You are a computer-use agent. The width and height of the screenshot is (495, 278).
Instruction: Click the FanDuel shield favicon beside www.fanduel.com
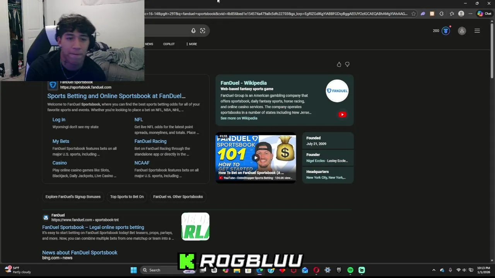point(46,217)
